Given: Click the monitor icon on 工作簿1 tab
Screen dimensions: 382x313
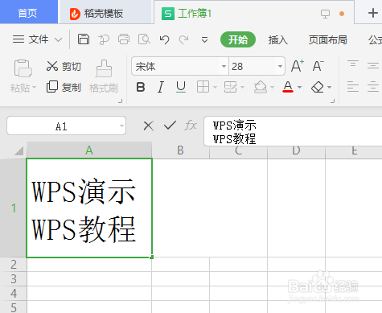Looking at the screenshot, I should click(x=325, y=14).
